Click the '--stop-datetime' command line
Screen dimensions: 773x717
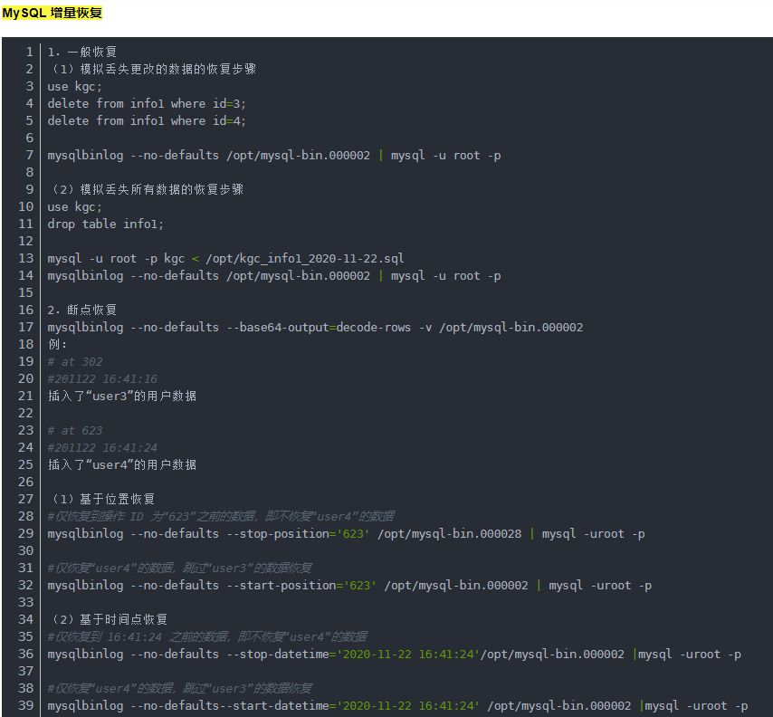click(395, 654)
